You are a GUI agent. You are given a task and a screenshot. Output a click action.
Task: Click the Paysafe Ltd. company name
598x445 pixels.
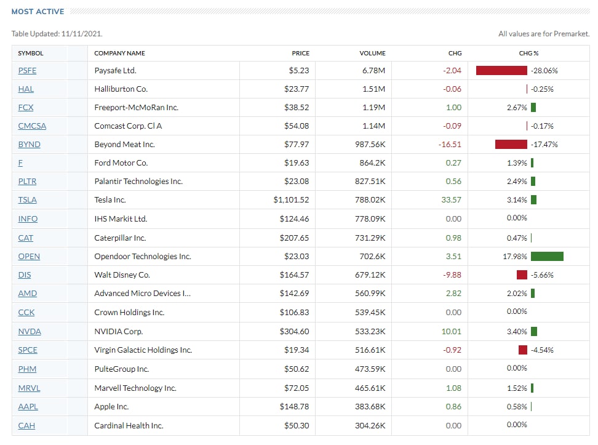click(x=115, y=71)
